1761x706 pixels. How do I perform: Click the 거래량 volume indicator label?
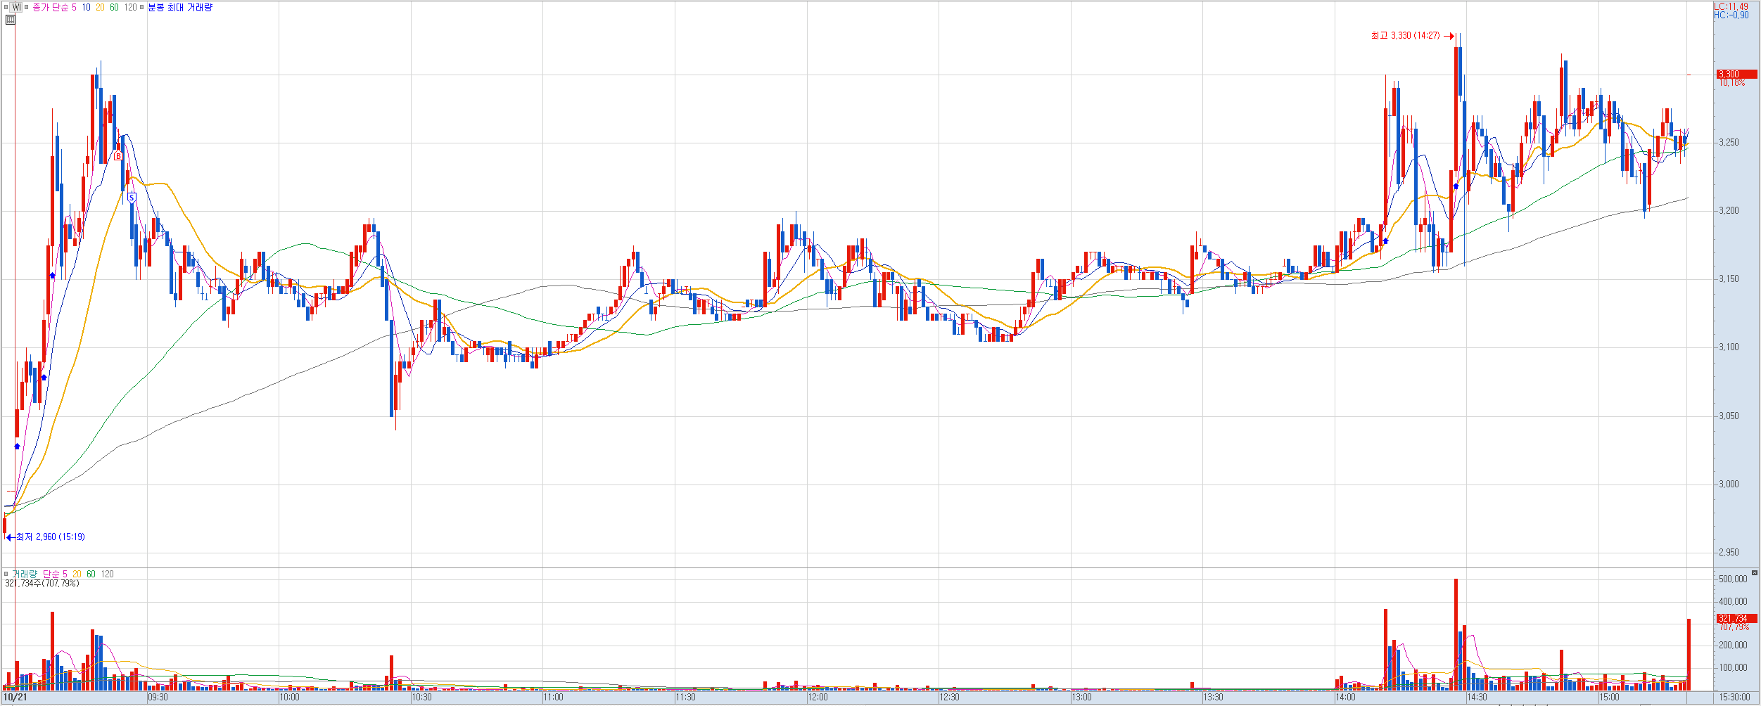tap(25, 575)
